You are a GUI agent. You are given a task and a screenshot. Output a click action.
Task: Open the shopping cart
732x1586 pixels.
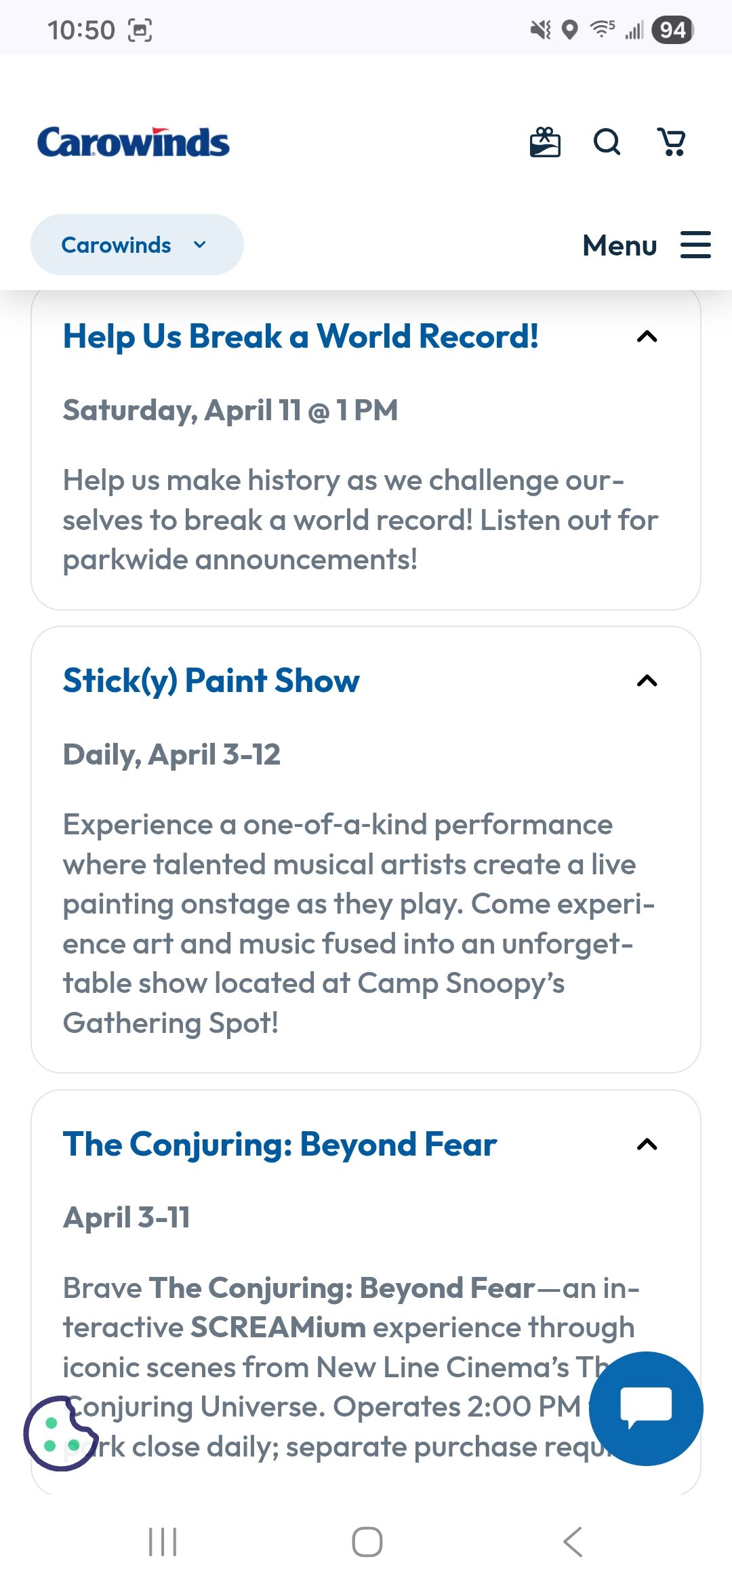coord(672,142)
